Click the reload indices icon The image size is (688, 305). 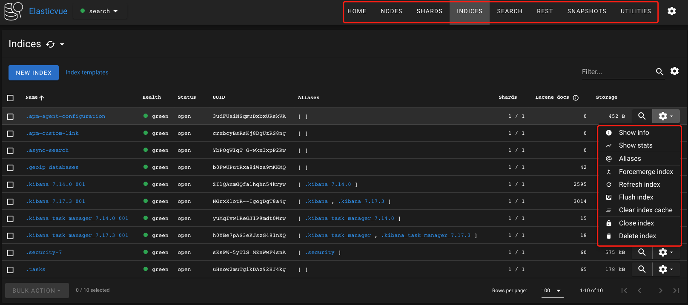click(51, 44)
